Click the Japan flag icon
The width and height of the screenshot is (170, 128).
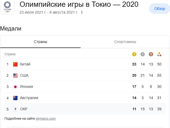15,87
